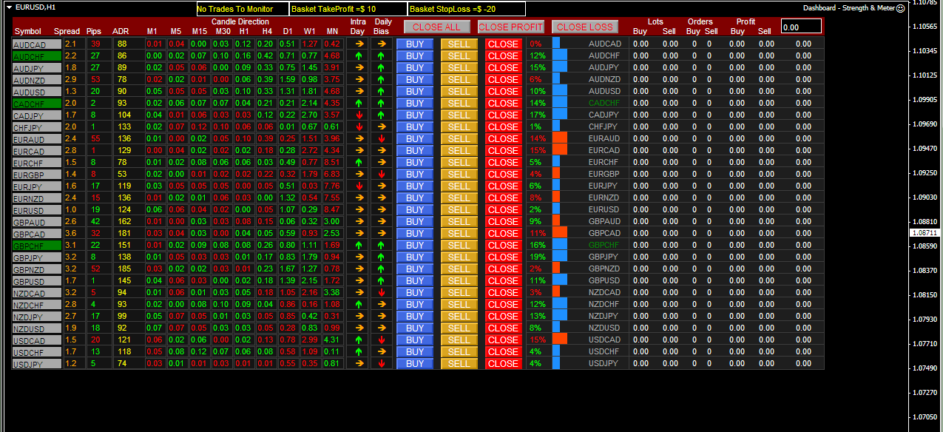Select the USDJPY symbol button
This screenshot has height=432, width=943.
[37, 363]
